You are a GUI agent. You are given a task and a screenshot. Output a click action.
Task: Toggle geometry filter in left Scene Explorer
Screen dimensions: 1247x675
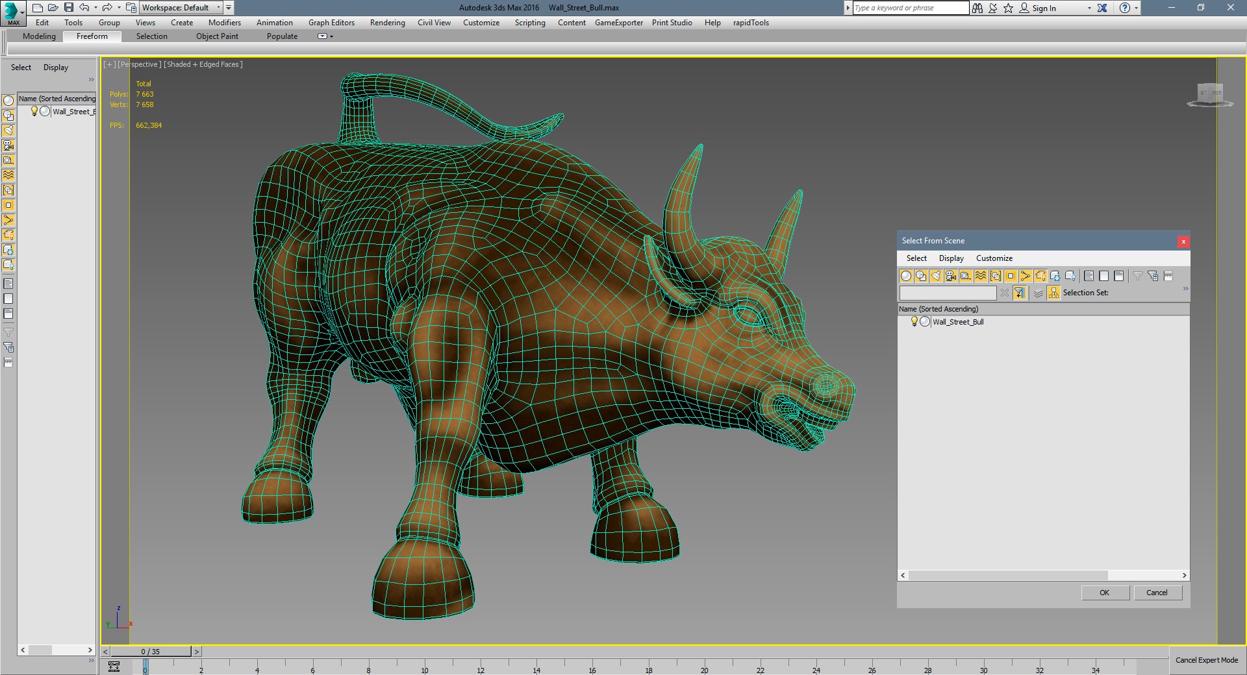(x=8, y=101)
